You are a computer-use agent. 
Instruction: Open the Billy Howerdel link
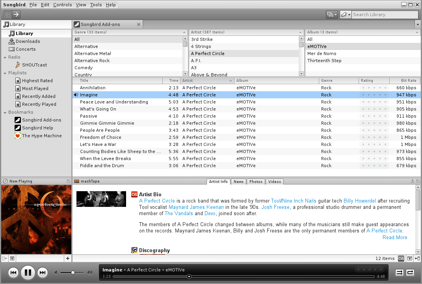(360, 201)
